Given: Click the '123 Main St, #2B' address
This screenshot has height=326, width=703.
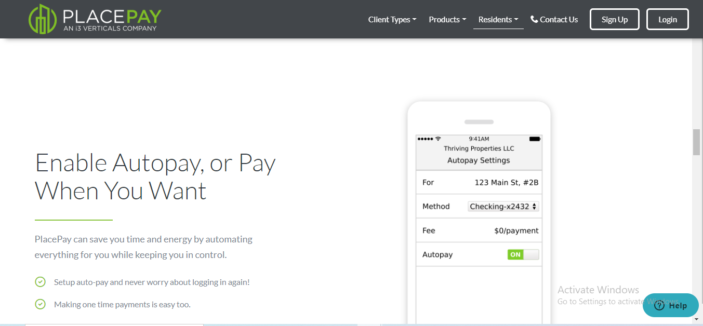Looking at the screenshot, I should tap(507, 182).
